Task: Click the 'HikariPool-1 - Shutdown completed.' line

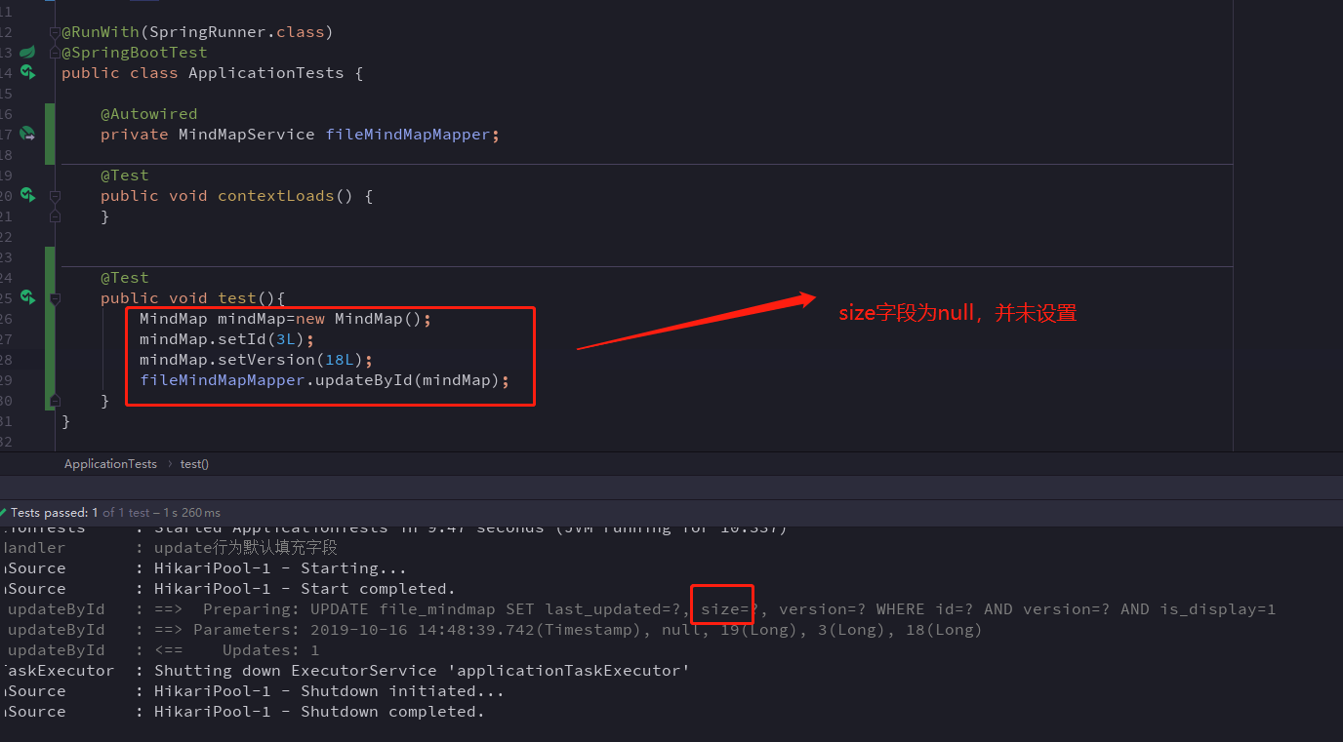Action: click(x=319, y=712)
